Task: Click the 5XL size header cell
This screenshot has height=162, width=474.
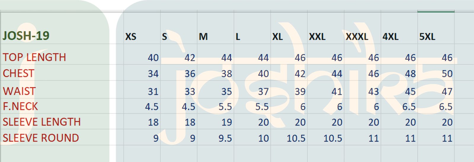Action: [427, 37]
